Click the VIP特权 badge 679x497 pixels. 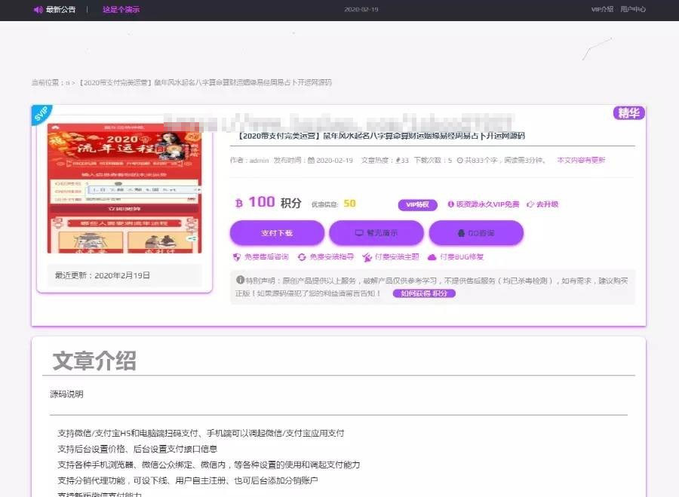tap(417, 204)
